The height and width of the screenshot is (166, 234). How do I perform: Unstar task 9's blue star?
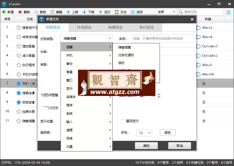click(19, 102)
